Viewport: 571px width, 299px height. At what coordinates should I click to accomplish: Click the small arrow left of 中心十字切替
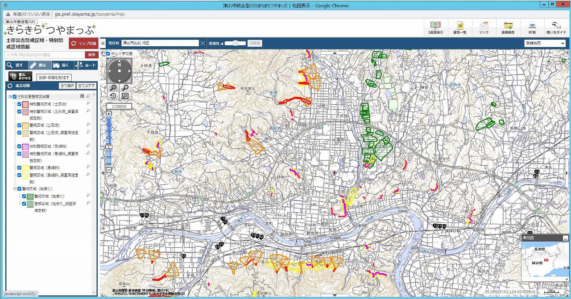pyautogui.click(x=102, y=53)
